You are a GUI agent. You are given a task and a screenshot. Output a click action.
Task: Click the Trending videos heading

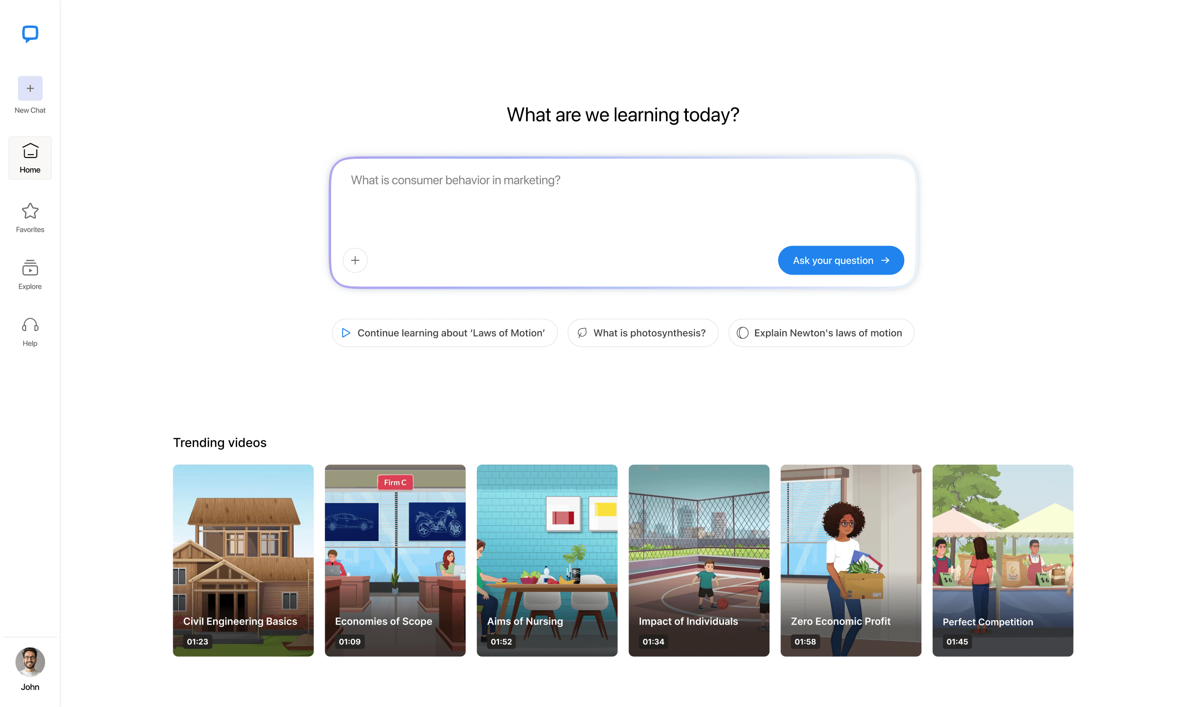[220, 442]
